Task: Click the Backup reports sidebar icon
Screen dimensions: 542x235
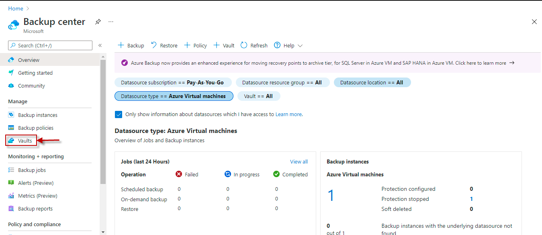Action: coord(11,208)
